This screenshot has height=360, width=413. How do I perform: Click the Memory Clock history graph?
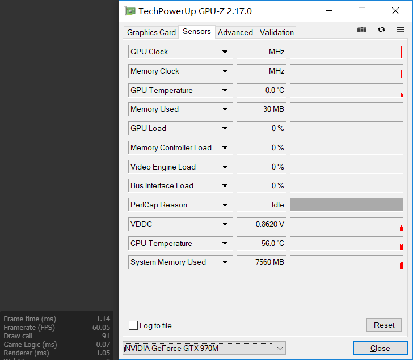(x=347, y=71)
